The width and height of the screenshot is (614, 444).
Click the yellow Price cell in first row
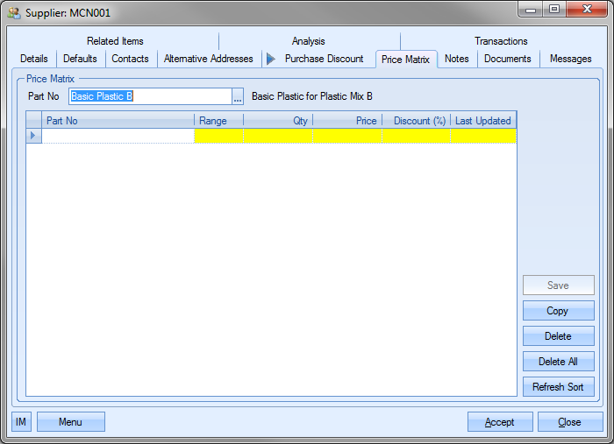(347, 136)
